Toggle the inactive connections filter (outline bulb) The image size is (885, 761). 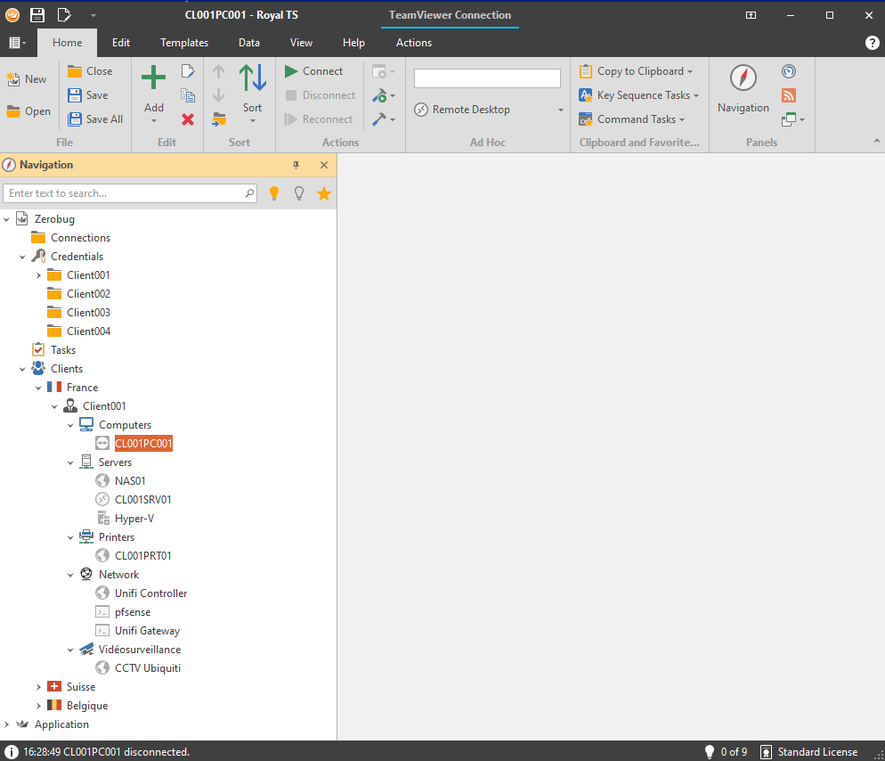pyautogui.click(x=299, y=193)
